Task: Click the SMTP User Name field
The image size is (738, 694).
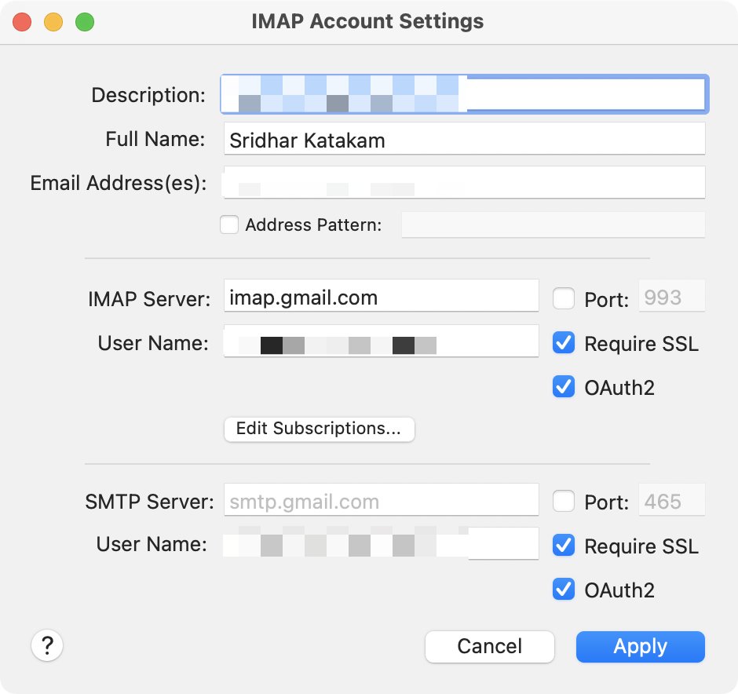Action: tap(382, 543)
